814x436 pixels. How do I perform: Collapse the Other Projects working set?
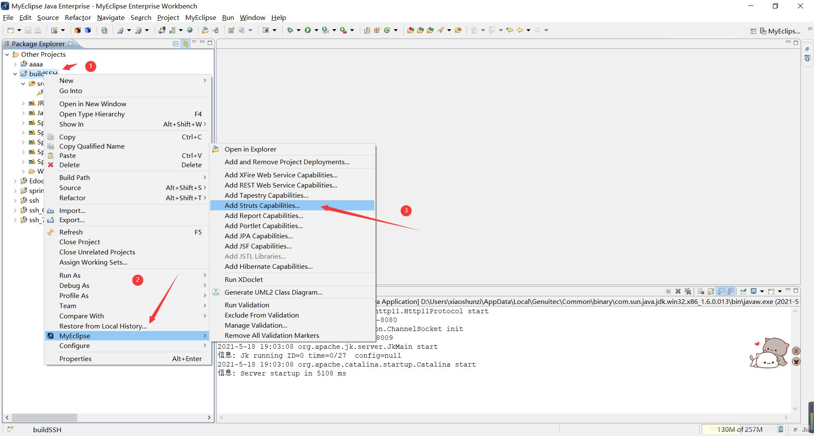(7, 54)
